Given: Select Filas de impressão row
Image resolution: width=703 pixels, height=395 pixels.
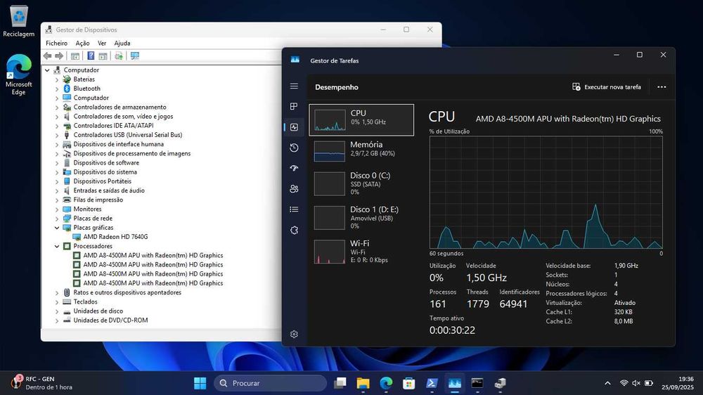Looking at the screenshot, I should (93, 200).
